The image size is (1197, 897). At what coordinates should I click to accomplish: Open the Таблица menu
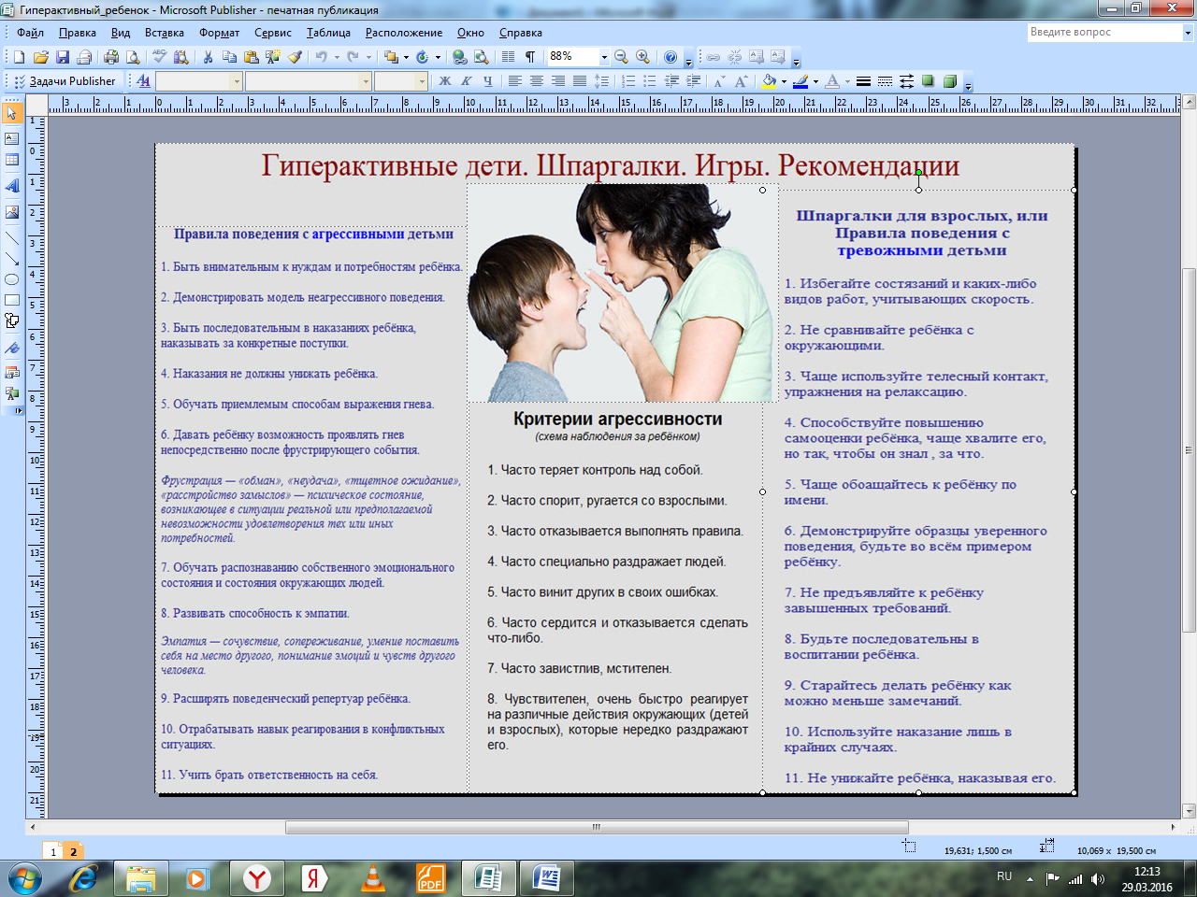pyautogui.click(x=328, y=33)
